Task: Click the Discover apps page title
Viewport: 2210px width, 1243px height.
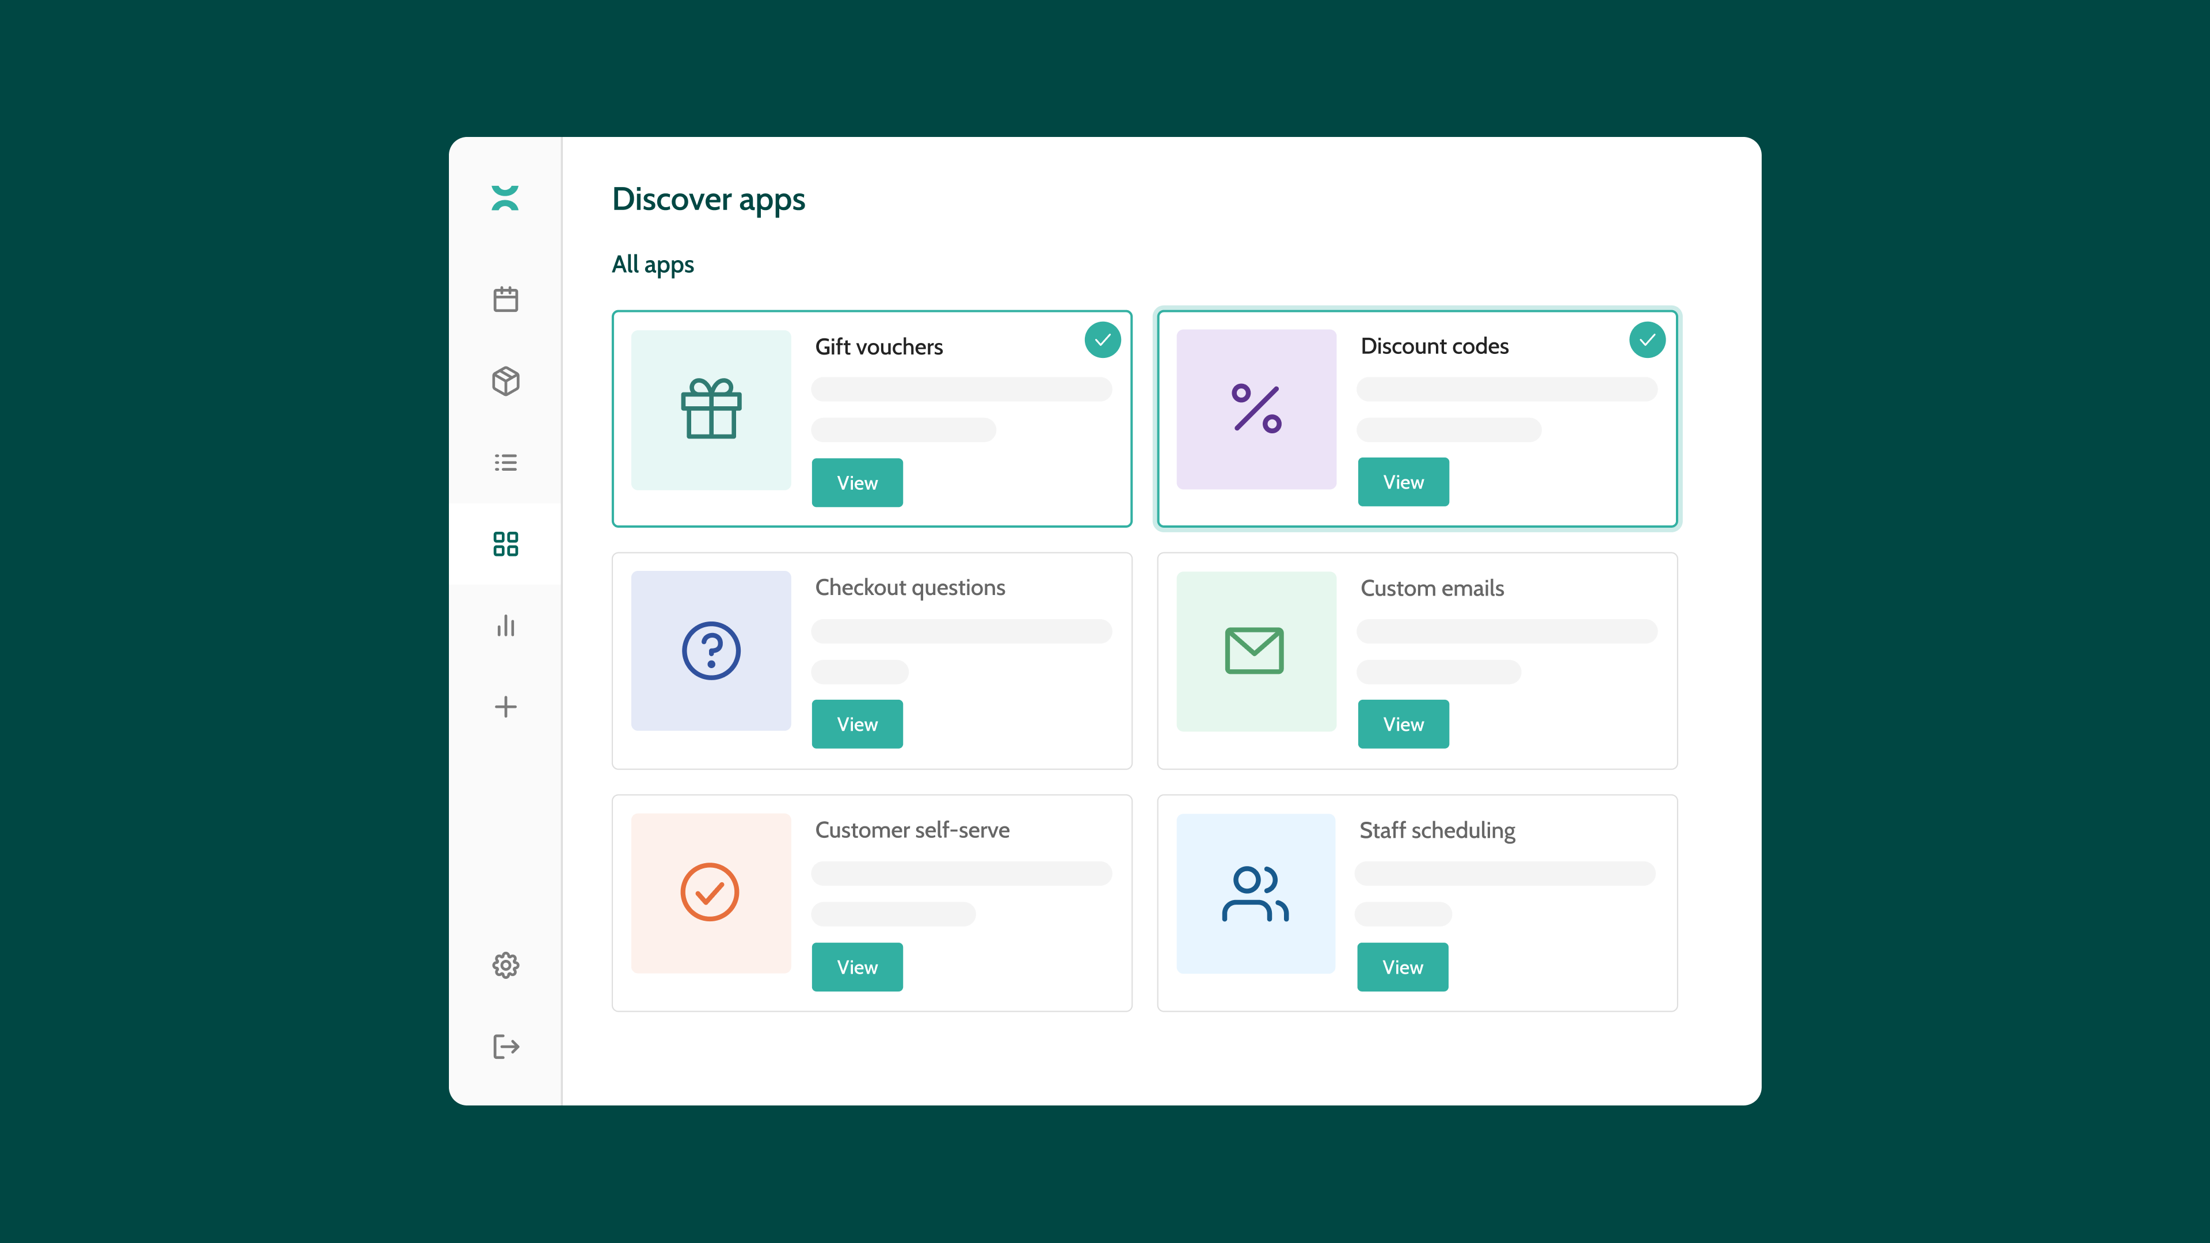Action: [x=708, y=199]
